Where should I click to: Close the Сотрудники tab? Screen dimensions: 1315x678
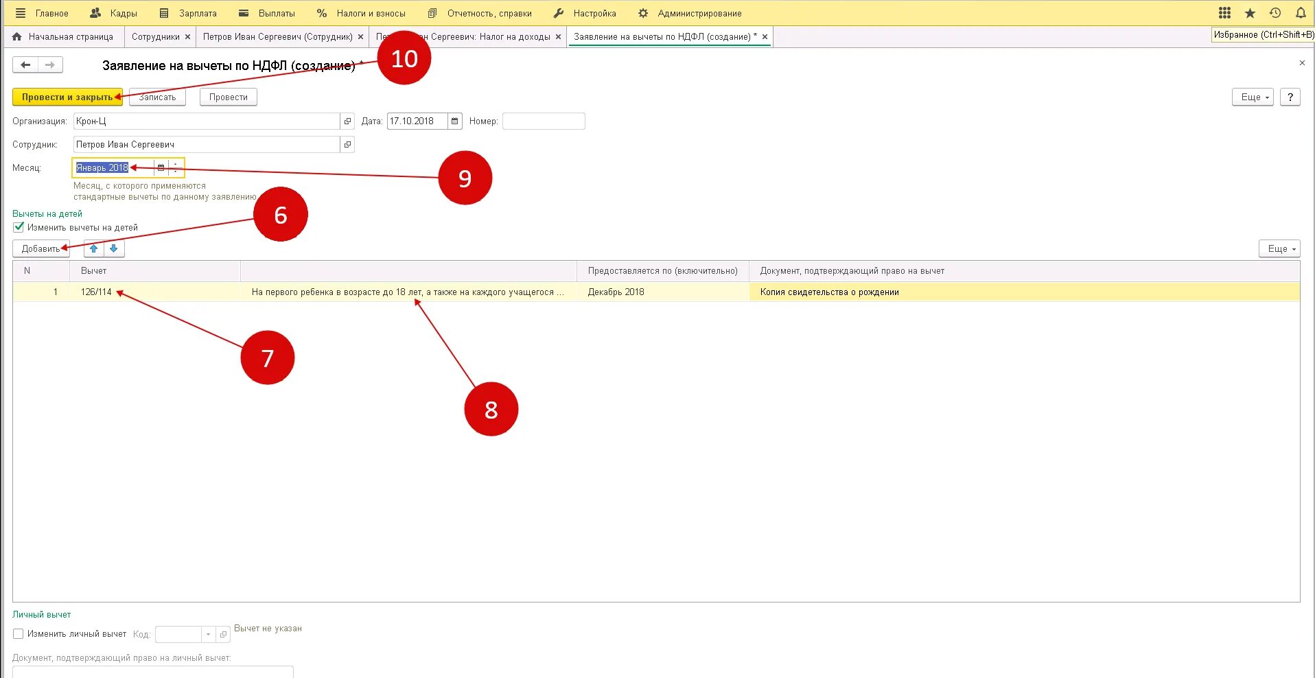(187, 37)
